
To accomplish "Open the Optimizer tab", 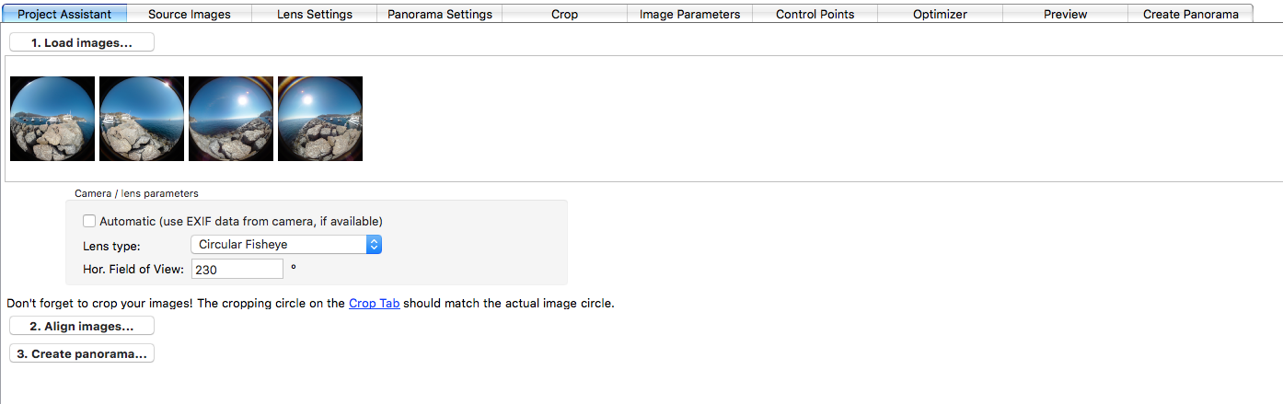I will (941, 14).
